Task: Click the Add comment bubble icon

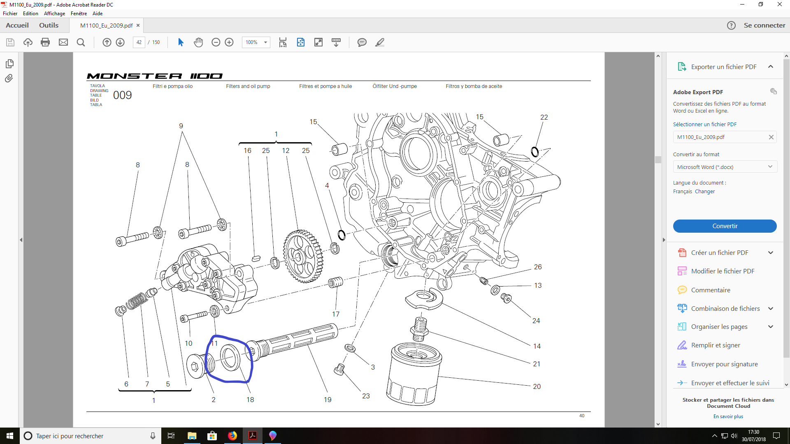Action: coord(362,42)
